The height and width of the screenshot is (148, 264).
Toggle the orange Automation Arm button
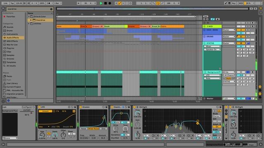pyautogui.click(x=120, y=3)
